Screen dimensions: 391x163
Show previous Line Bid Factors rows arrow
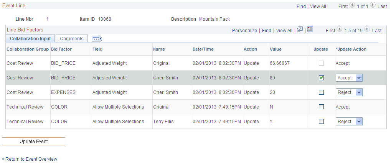point(339,30)
